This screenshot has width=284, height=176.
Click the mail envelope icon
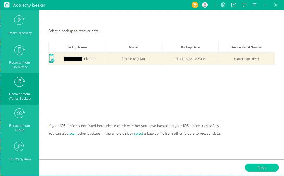tap(234, 5)
